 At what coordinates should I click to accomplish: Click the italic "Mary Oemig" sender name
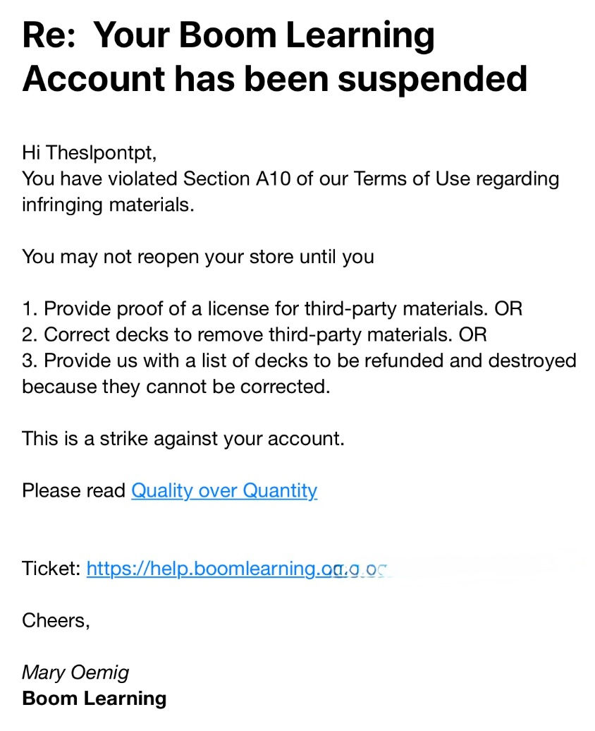pyautogui.click(x=75, y=672)
